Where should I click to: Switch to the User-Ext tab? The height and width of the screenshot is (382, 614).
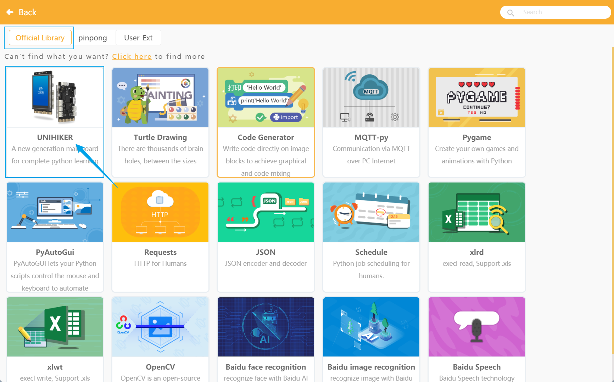138,38
